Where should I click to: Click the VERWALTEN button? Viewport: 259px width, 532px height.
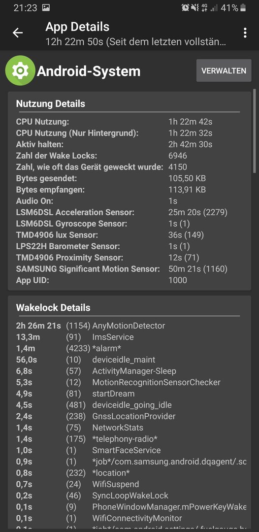(x=224, y=70)
